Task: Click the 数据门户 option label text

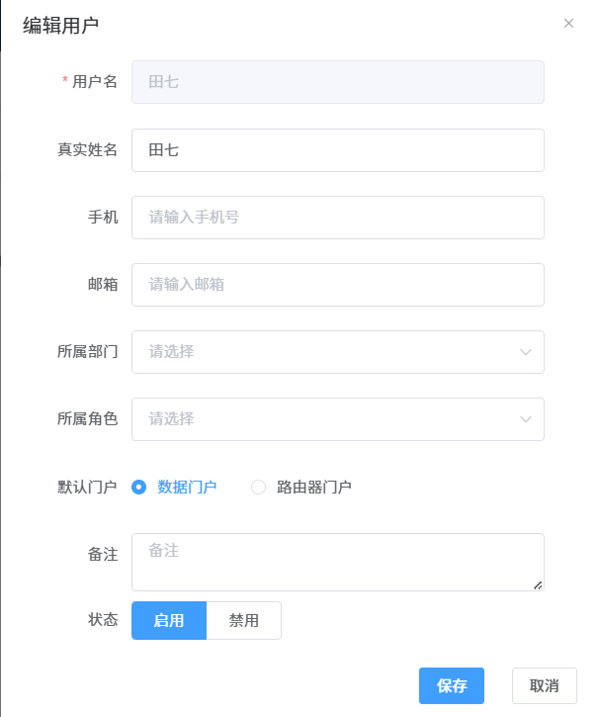Action: pyautogui.click(x=187, y=487)
